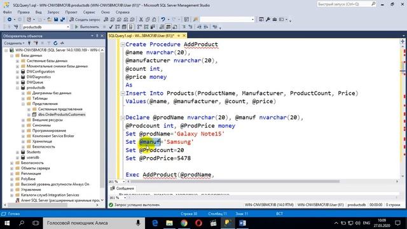Click the Undo arrow icon
This screenshot has height=229, width=407.
pos(163,20)
